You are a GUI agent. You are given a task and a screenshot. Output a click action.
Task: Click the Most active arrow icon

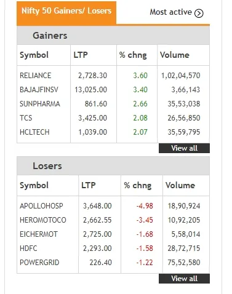click(x=199, y=13)
